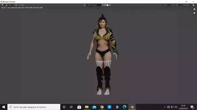The image size is (197, 110).
Task: Click the open image folder icon
Action: pyautogui.click(x=108, y=5)
